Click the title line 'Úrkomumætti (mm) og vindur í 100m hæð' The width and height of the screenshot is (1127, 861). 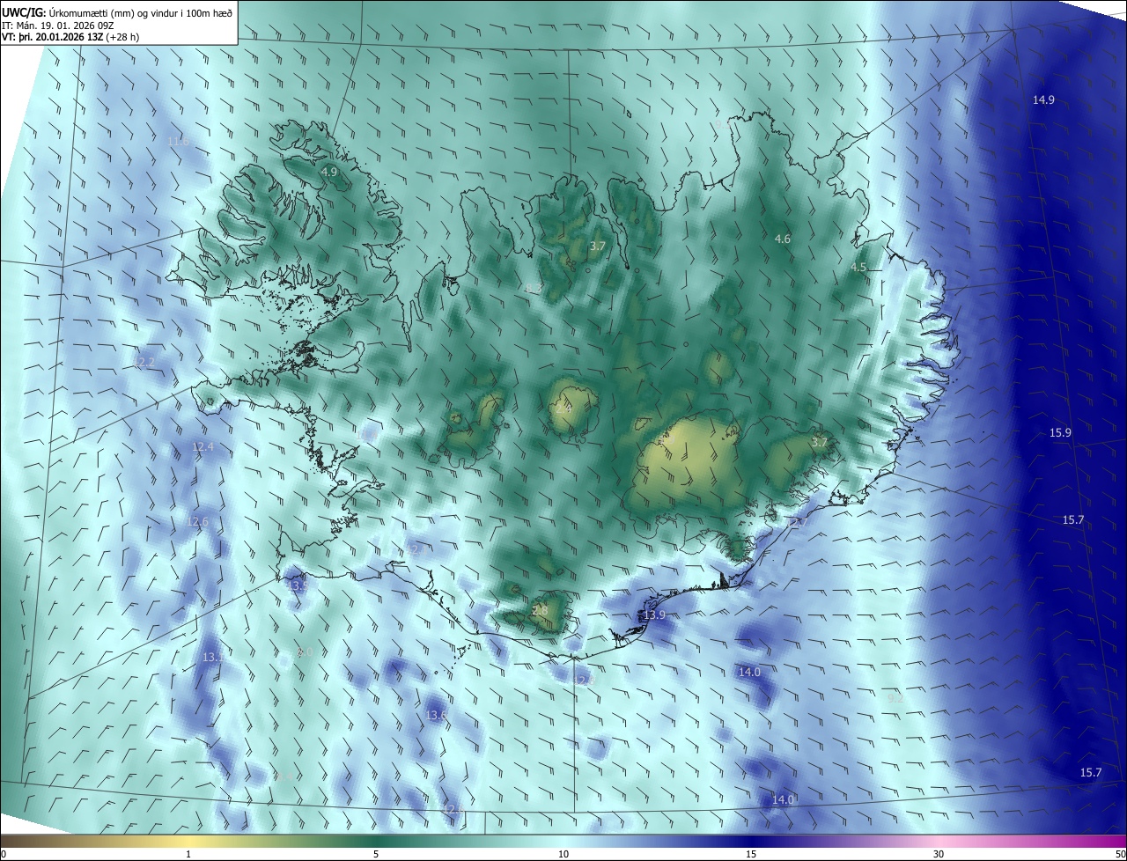coord(139,11)
